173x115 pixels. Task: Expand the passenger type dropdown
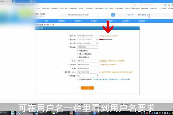88,76
